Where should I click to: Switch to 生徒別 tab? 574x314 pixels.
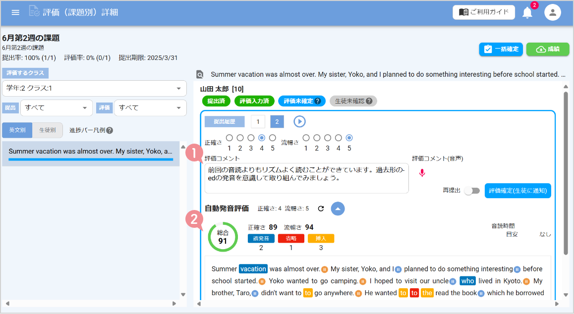pyautogui.click(x=48, y=130)
